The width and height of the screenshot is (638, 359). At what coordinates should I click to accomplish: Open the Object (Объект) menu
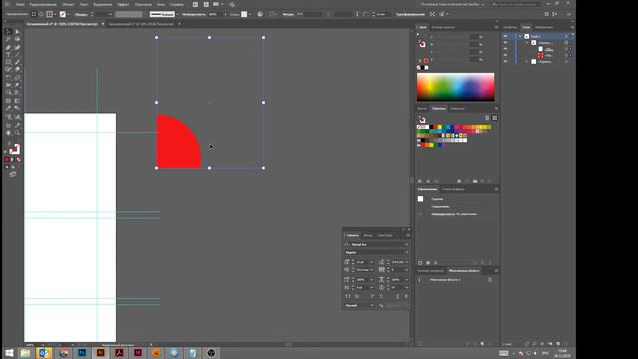click(68, 4)
